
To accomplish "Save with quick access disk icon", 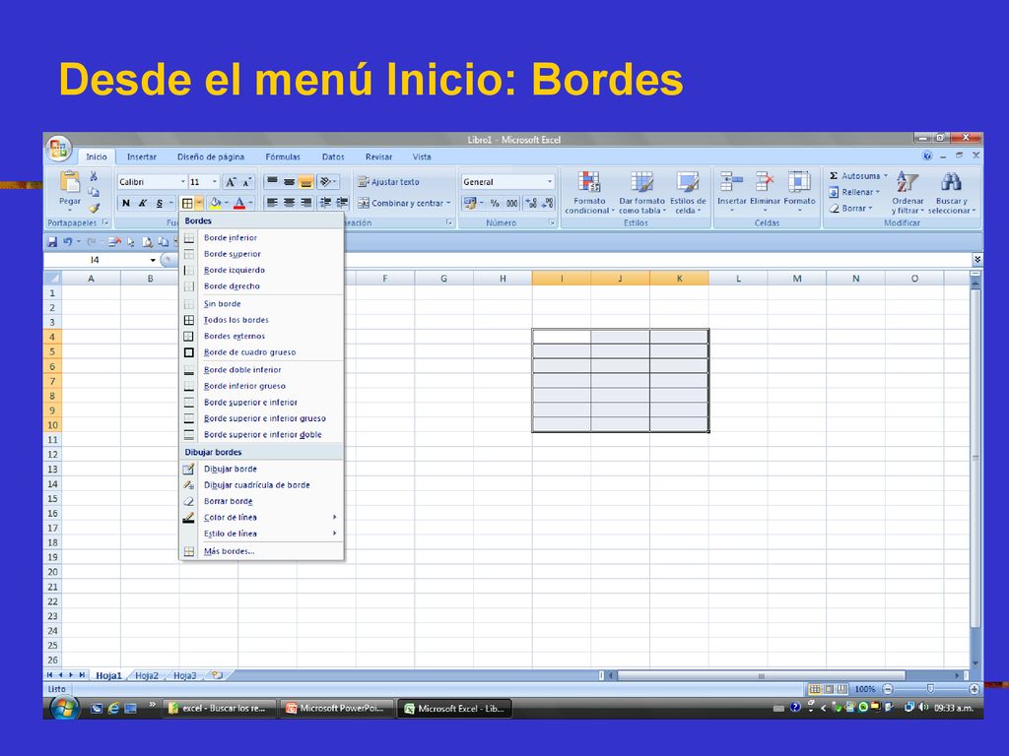I will click(52, 242).
